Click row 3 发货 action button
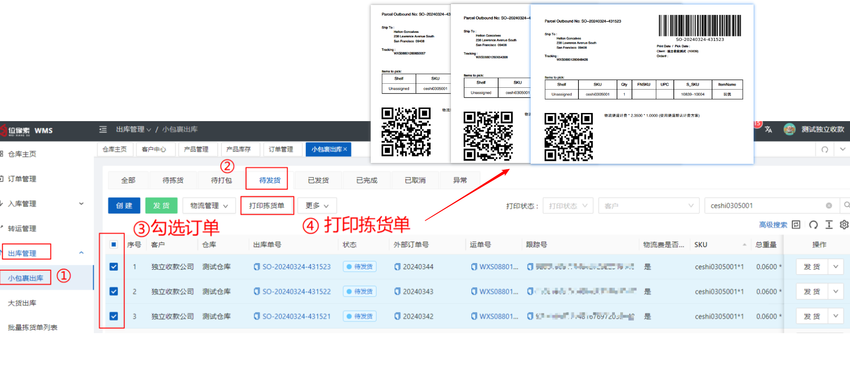Screen dimensions: 850x375 click(812, 316)
